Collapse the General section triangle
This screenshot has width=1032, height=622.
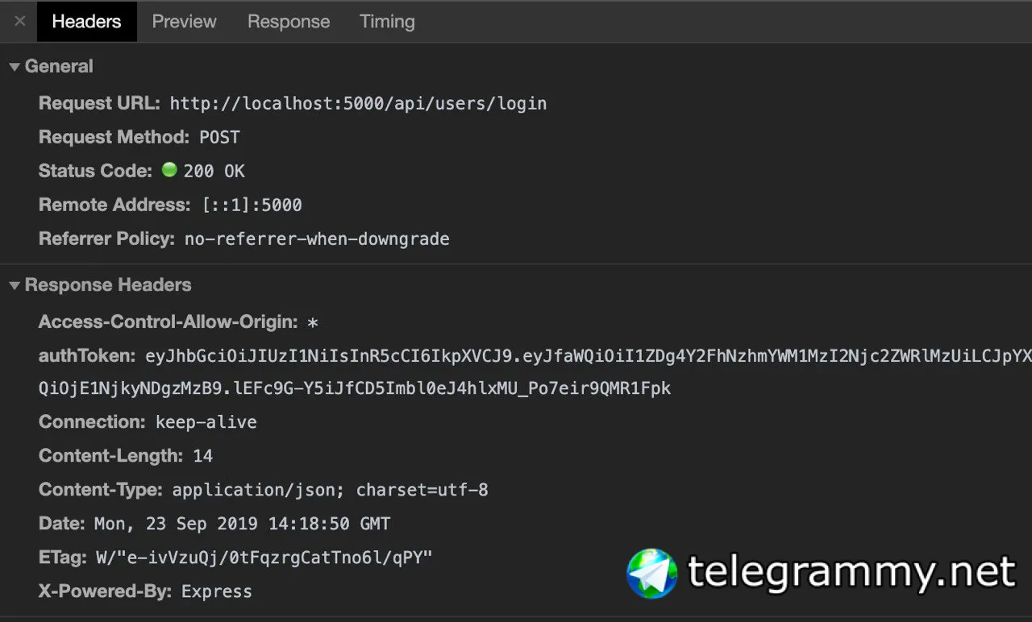pos(15,67)
